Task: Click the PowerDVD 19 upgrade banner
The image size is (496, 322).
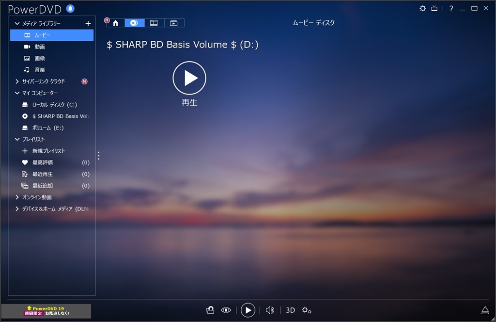Action: point(46,311)
